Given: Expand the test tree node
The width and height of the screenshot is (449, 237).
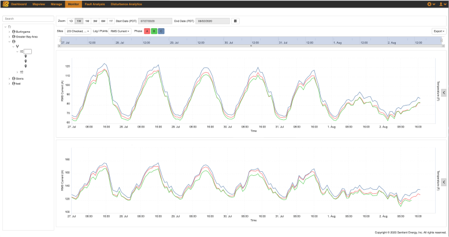Looking at the screenshot, I should tap(9, 84).
